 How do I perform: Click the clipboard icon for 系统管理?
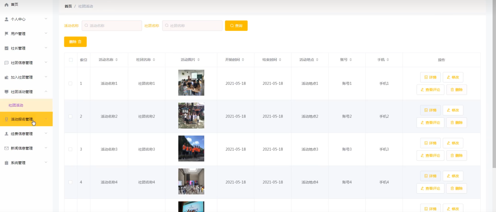[x=6, y=163]
